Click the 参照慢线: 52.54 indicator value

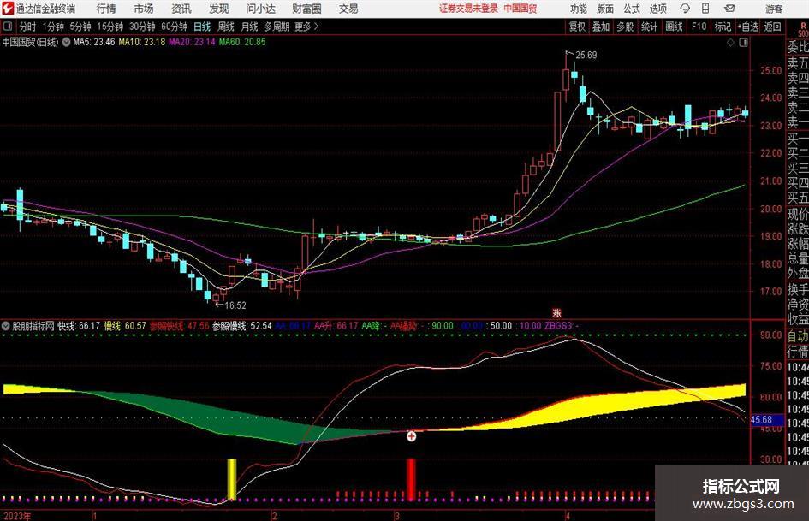[242, 326]
